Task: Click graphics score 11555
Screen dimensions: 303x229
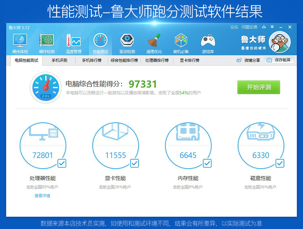Action: coord(115,155)
